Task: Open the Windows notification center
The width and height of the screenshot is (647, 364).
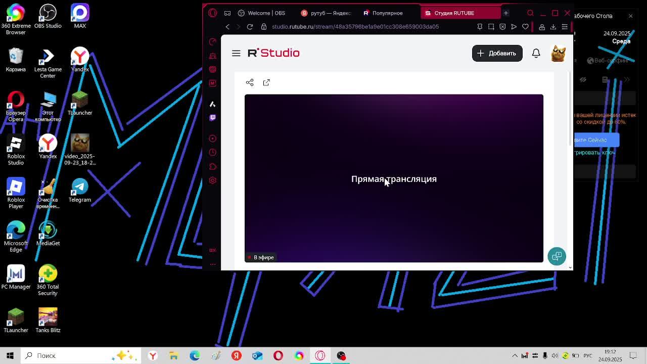Action: (633, 355)
